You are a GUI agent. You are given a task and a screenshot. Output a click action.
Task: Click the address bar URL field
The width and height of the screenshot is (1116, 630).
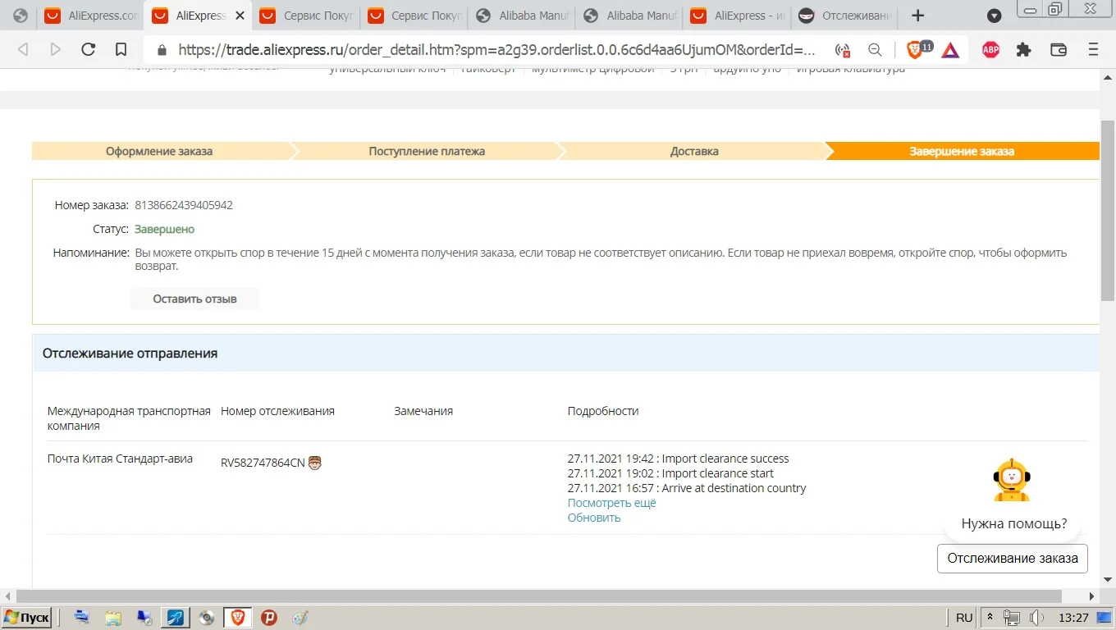tap(496, 50)
